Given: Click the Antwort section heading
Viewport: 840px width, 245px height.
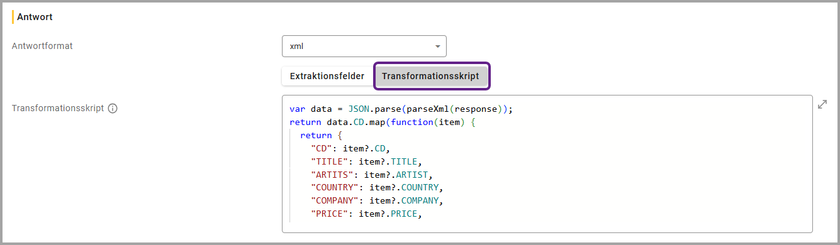Looking at the screenshot, I should tap(35, 17).
